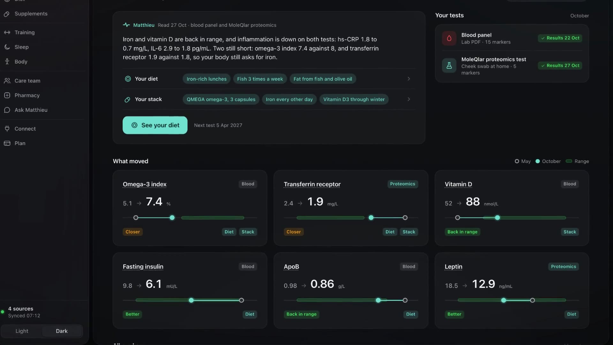Open Results 22 Oct badge

(560, 38)
